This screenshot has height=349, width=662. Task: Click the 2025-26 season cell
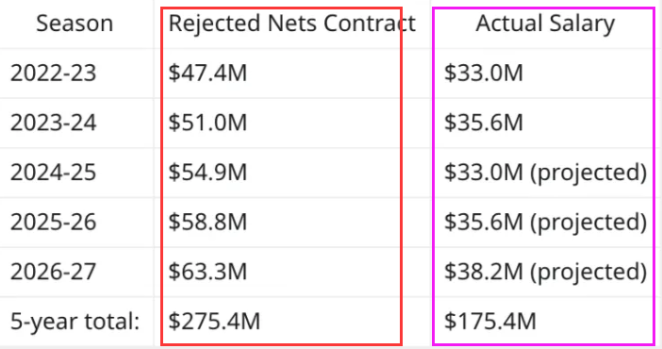pyautogui.click(x=53, y=222)
